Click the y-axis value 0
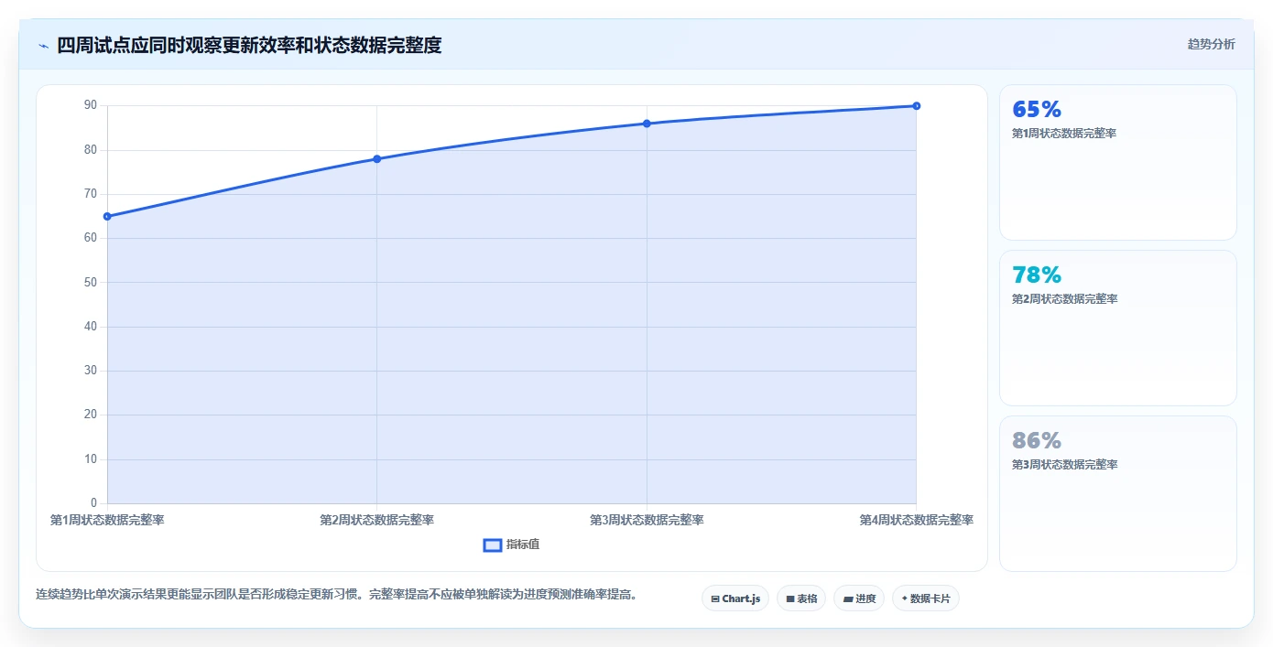The height and width of the screenshot is (647, 1273). click(x=93, y=503)
